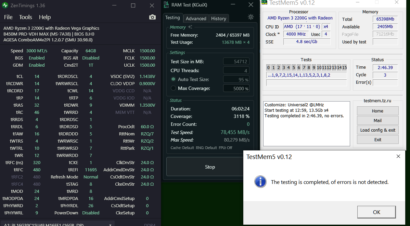This screenshot has width=410, height=226.
Task: Close the TestMem5 completion dialog with X
Action: coord(398,156)
